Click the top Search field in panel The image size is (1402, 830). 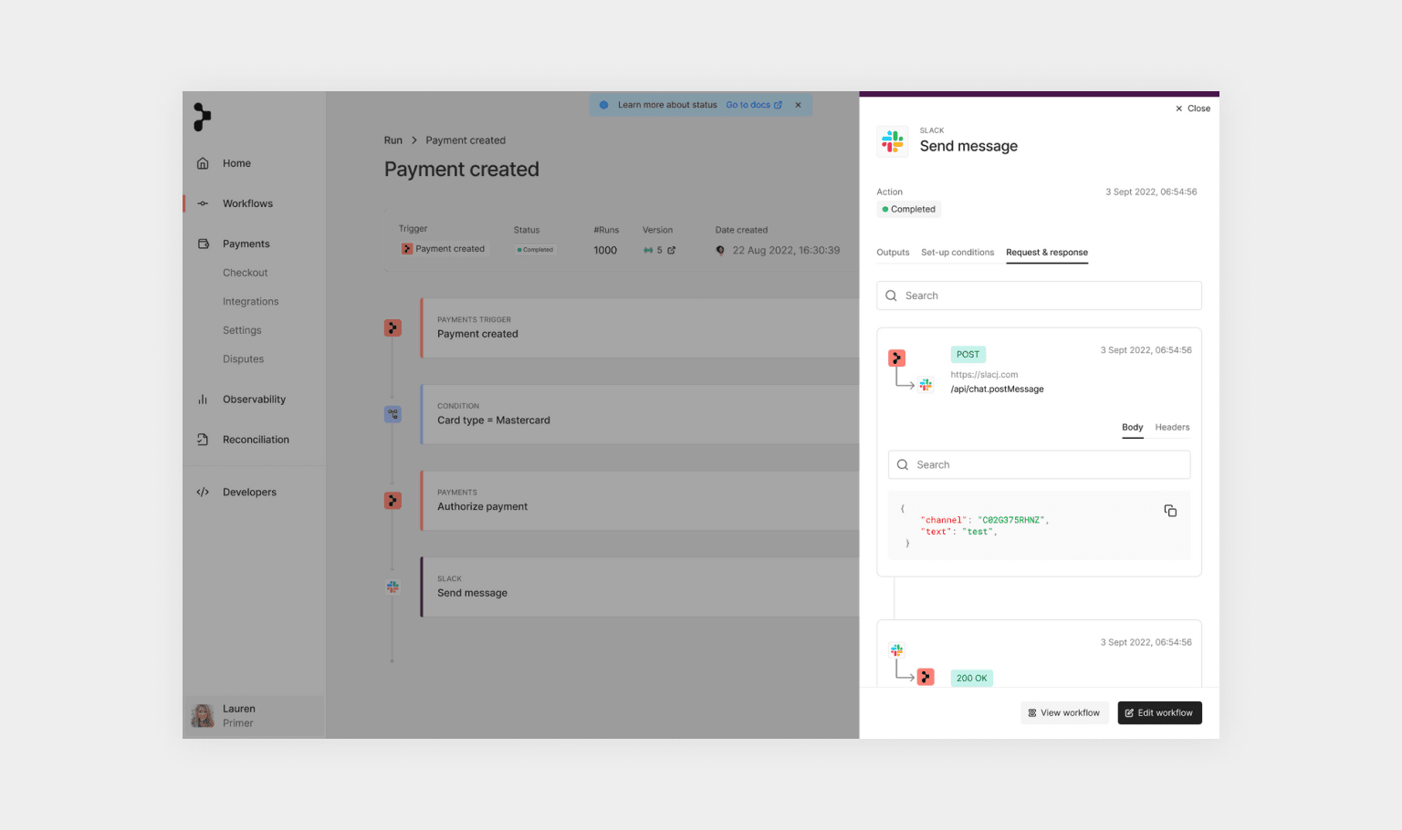(1039, 296)
